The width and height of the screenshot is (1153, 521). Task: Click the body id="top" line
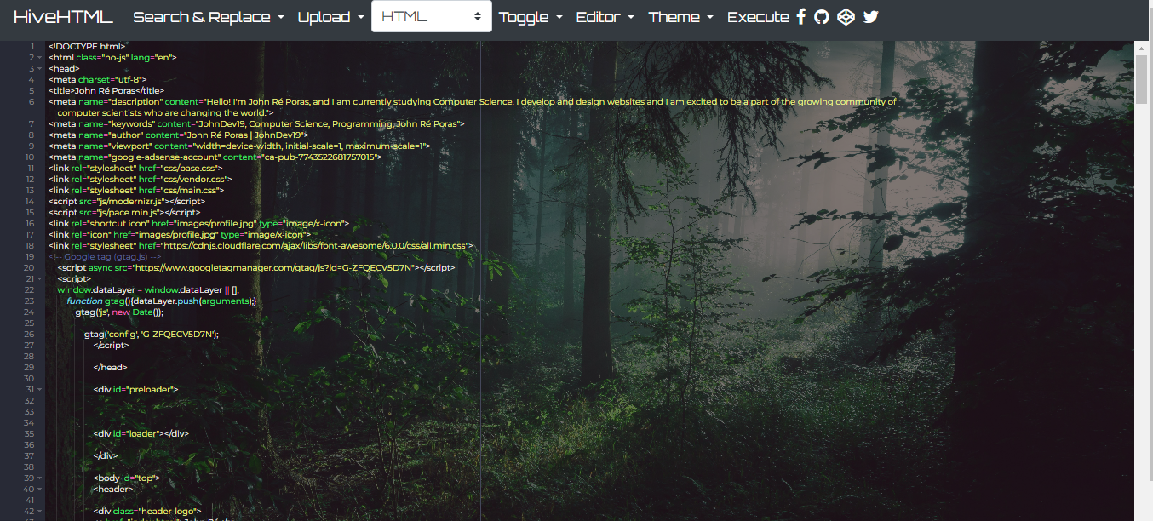tap(126, 478)
